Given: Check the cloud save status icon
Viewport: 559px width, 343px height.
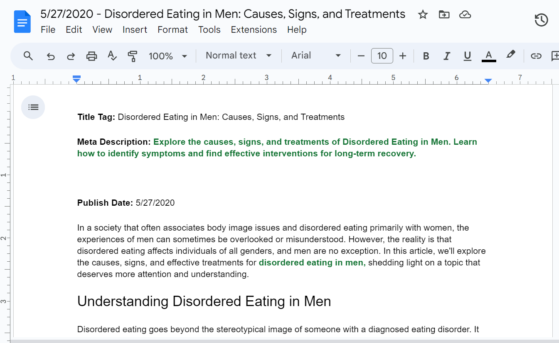Looking at the screenshot, I should [x=465, y=15].
